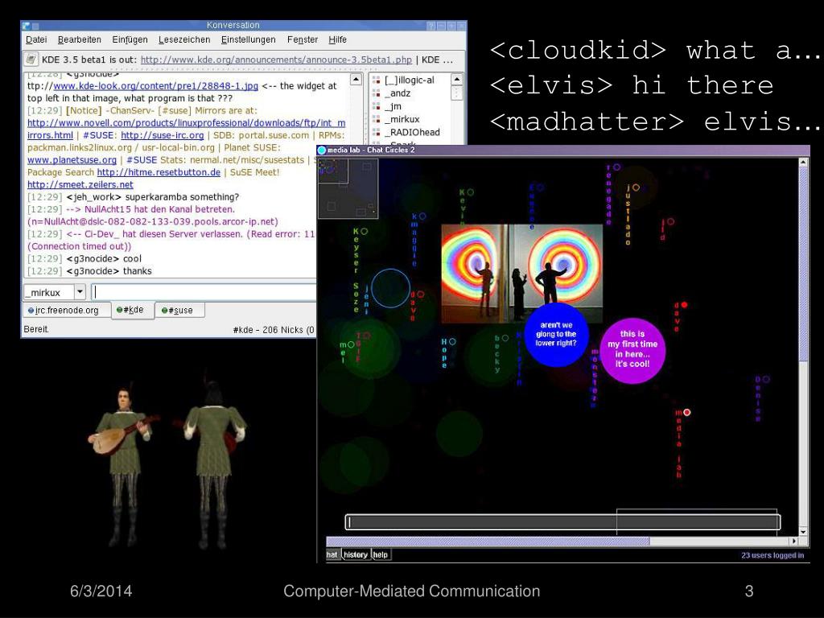Open the Fenster menu
Viewport: 824px width, 618px height.
click(x=303, y=40)
